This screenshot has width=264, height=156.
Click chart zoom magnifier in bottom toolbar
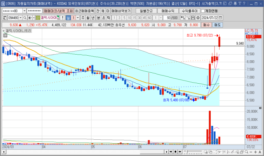[247, 152]
